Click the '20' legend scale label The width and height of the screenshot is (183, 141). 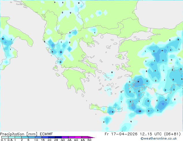[49, 140]
